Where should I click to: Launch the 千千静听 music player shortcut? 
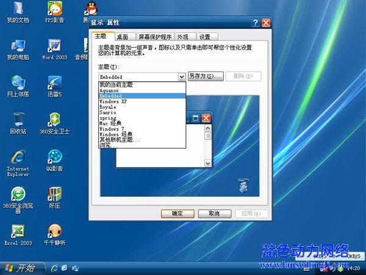coord(54,235)
